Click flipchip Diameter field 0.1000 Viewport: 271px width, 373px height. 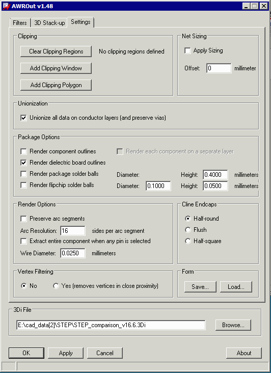coord(158,186)
